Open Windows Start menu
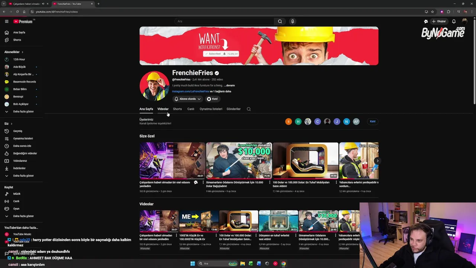476x268 pixels. (x=193, y=264)
